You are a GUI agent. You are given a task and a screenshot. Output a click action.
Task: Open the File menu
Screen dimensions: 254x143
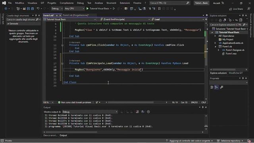coord(10,3)
